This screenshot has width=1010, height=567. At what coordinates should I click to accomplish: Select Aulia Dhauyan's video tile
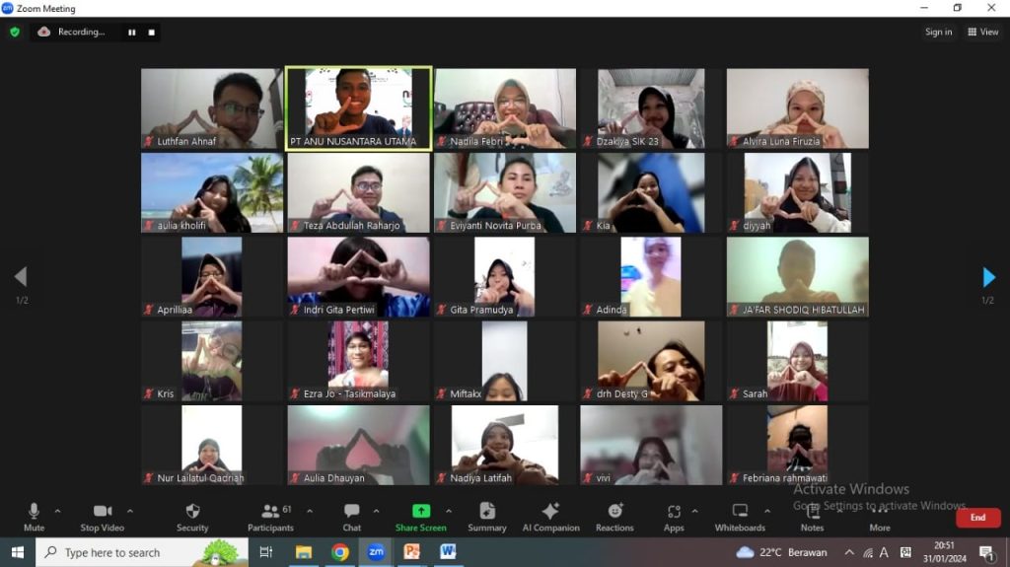pyautogui.click(x=359, y=446)
